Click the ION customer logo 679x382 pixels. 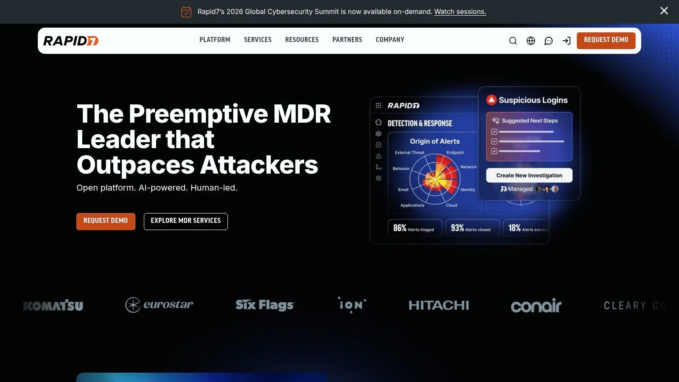(352, 305)
